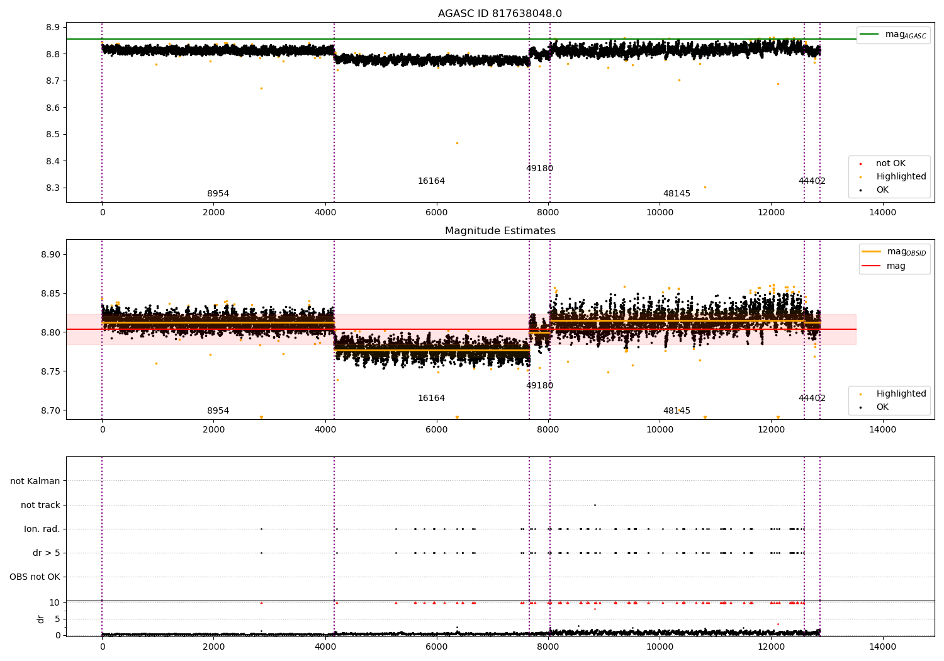The width and height of the screenshot is (944, 661).
Task: Click obsid label '16164' in the Magnitude Estimates plot
Action: [x=431, y=398]
